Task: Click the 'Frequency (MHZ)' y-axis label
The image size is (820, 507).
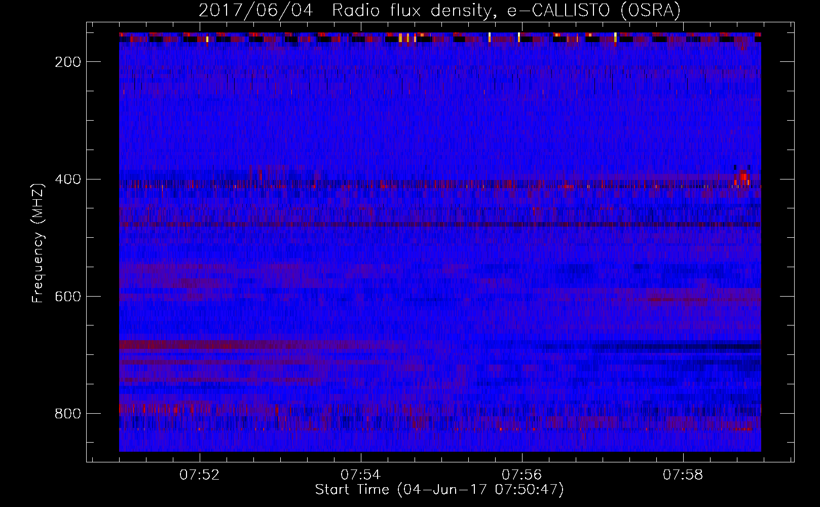Action: [38, 243]
